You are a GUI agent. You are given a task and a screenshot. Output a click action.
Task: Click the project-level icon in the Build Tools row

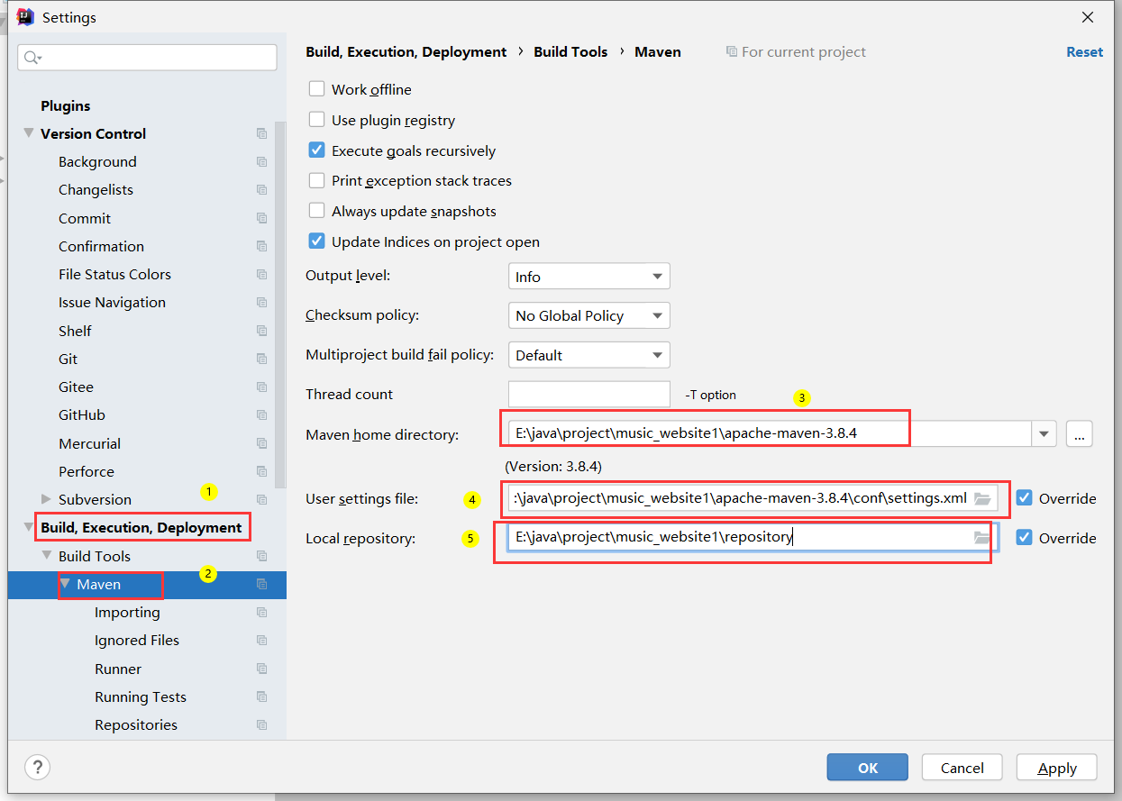tap(261, 556)
